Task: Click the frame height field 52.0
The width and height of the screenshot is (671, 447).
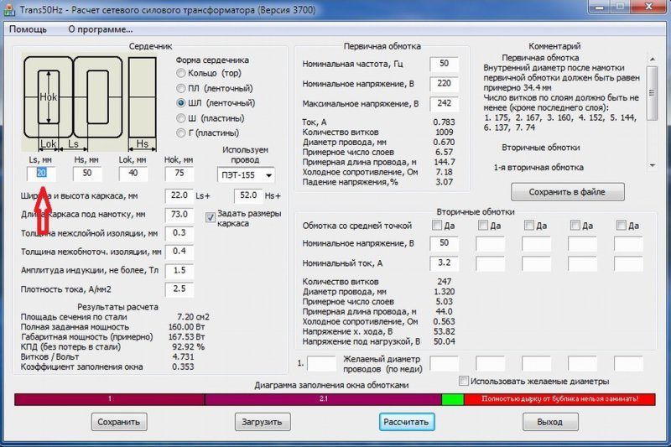Action: pos(248,196)
